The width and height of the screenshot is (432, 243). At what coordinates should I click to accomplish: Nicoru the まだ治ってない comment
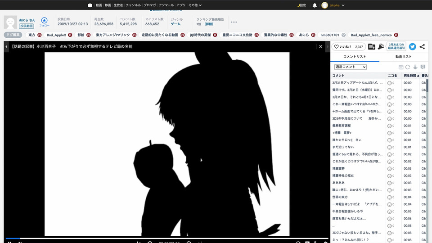pyautogui.click(x=389, y=148)
